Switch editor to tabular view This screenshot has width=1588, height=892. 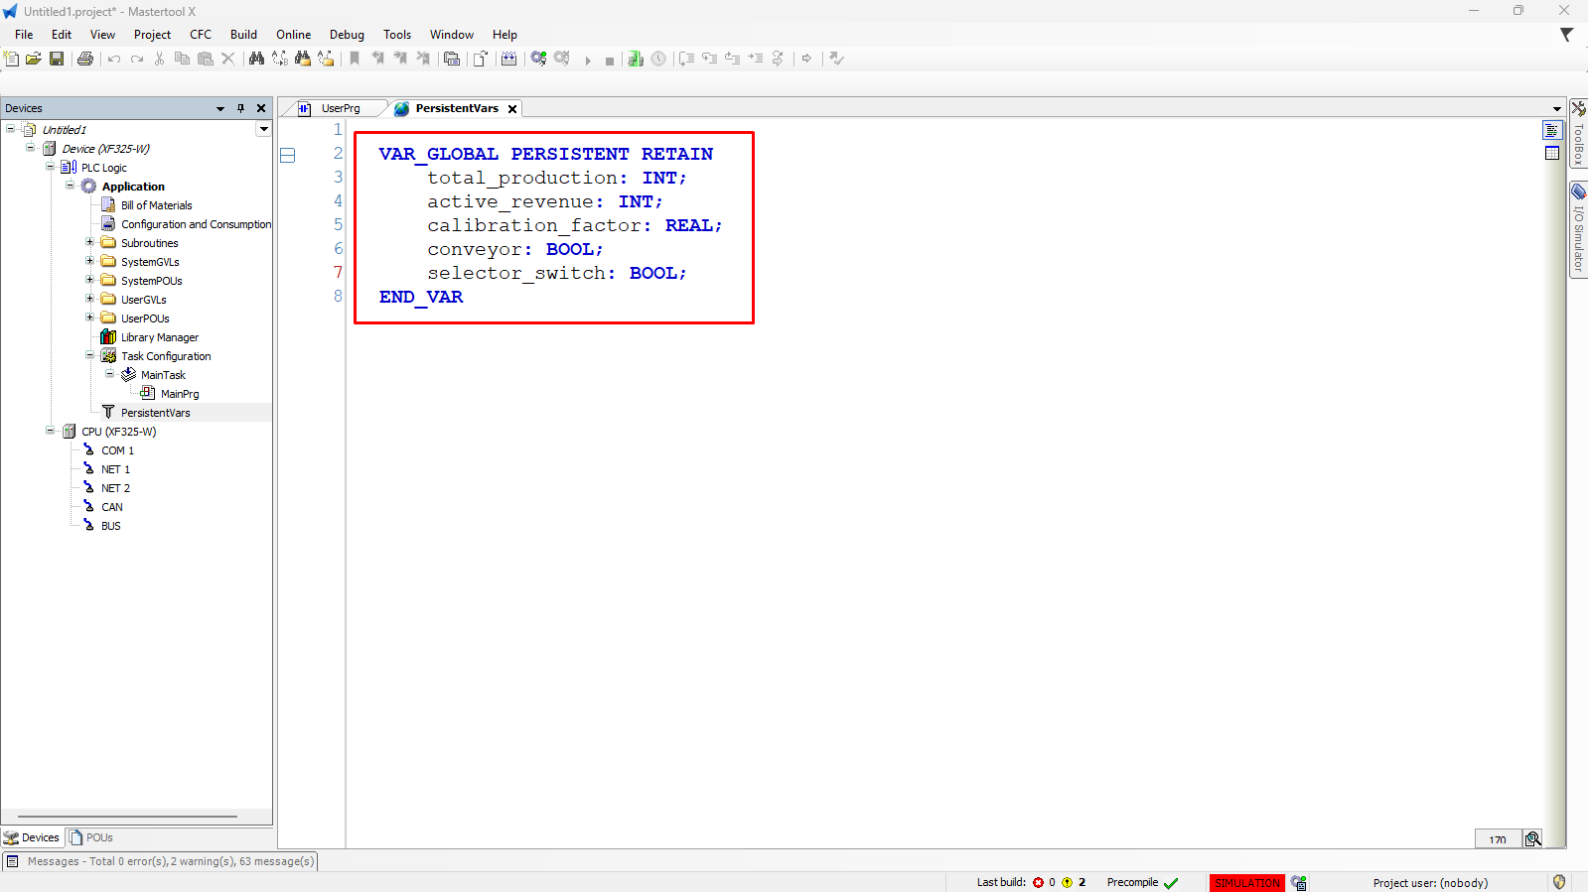pyautogui.click(x=1552, y=153)
